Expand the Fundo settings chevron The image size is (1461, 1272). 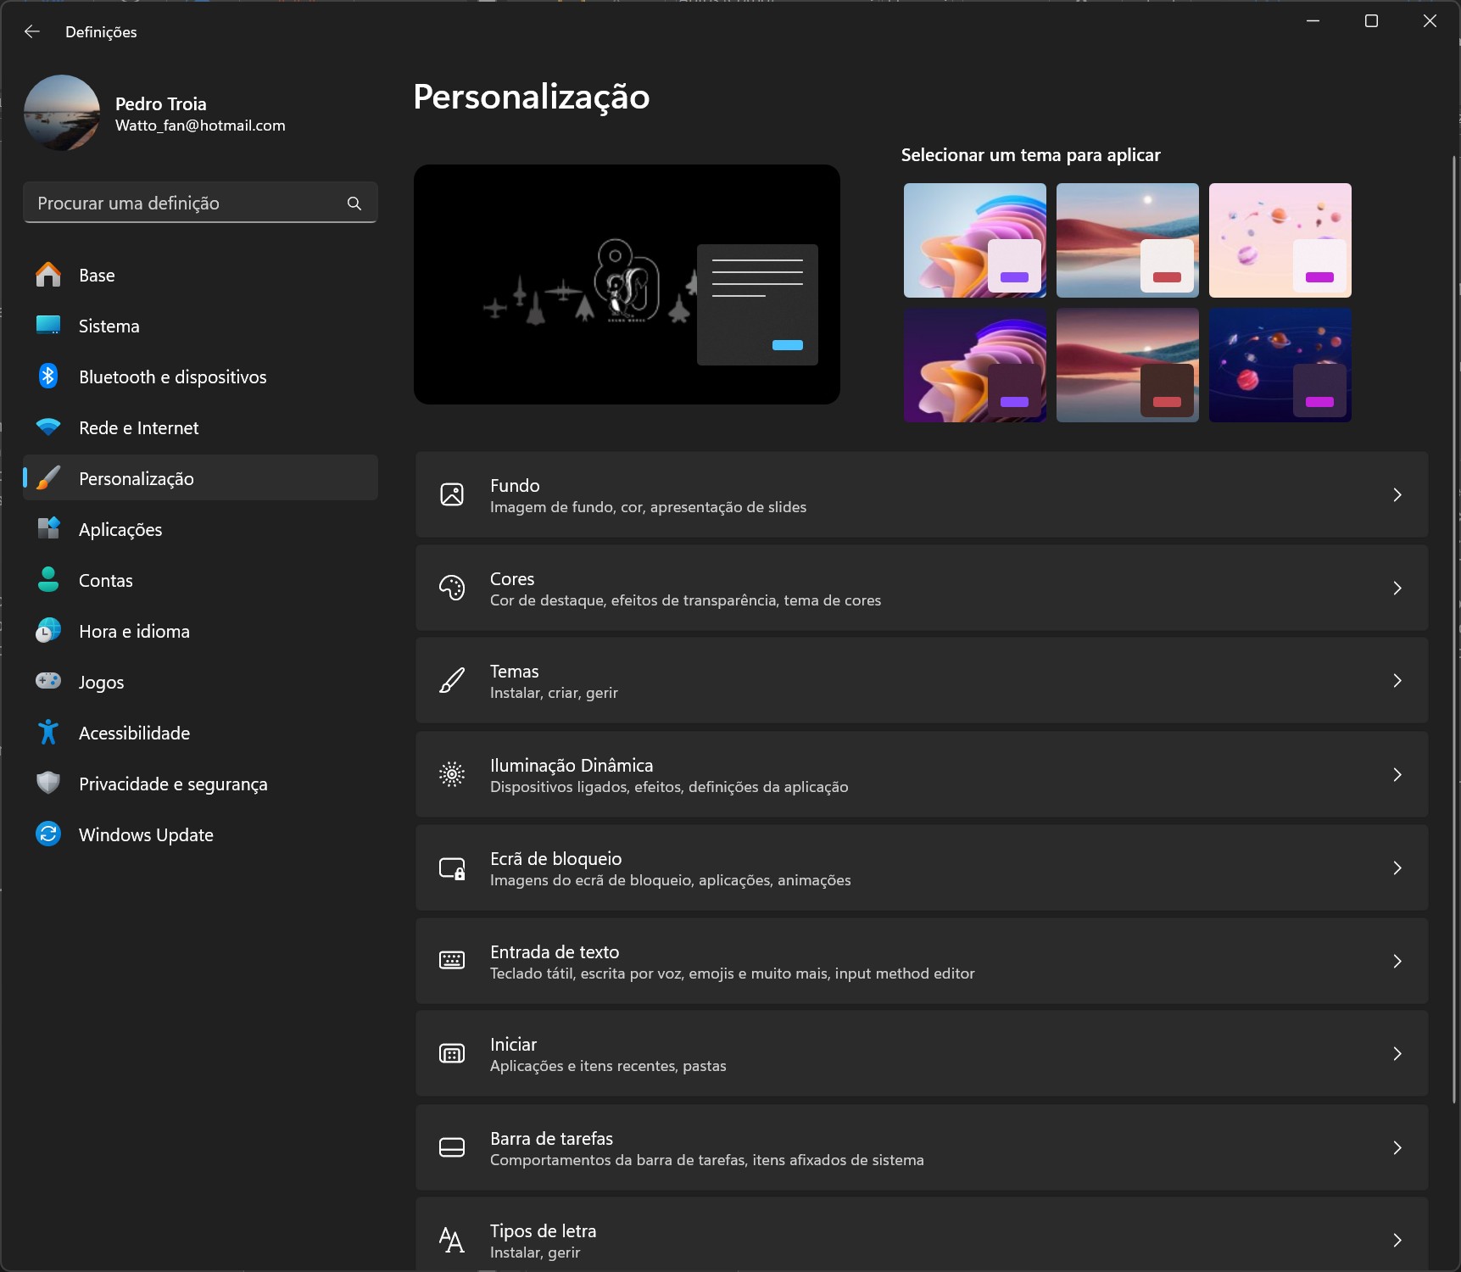coord(1397,494)
